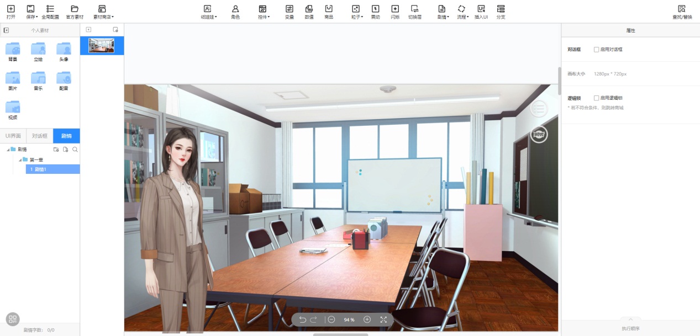The image size is (700, 336).
Task: Open the 背景 (background) assets folder
Action: pos(12,51)
